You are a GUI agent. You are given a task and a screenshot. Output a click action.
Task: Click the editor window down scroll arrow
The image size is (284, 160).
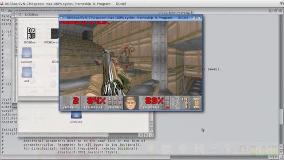pos(282,152)
